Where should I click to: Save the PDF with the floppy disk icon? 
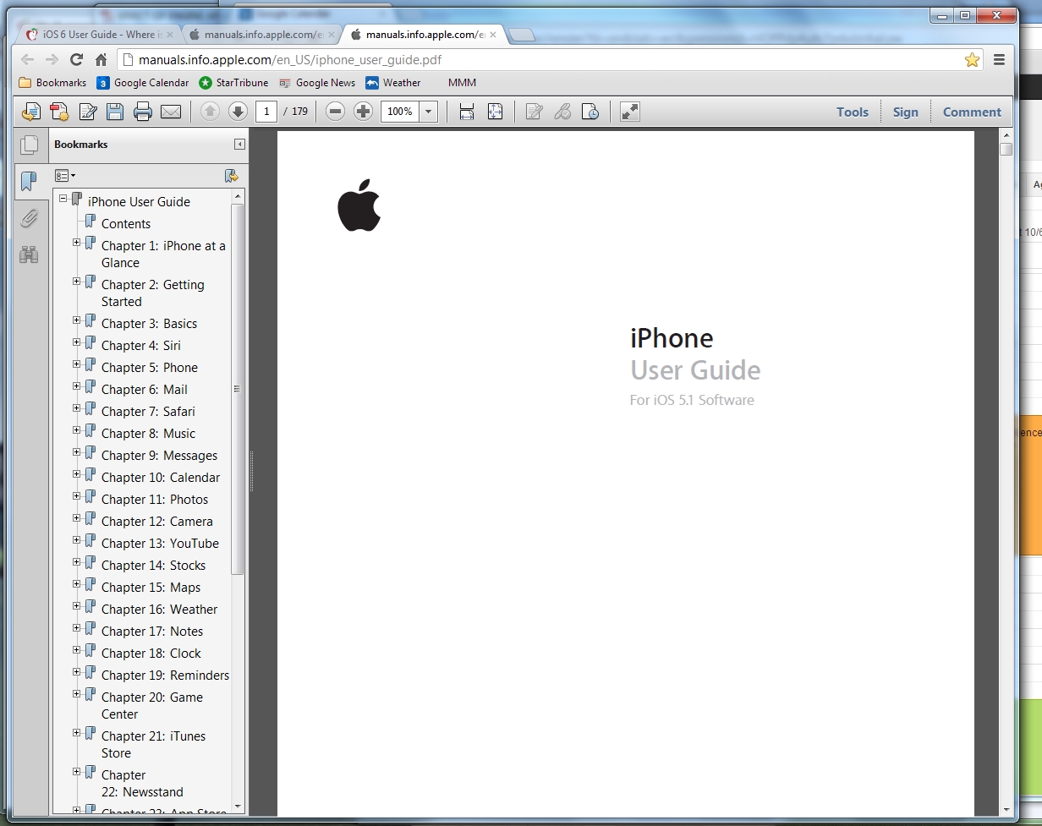tap(115, 112)
